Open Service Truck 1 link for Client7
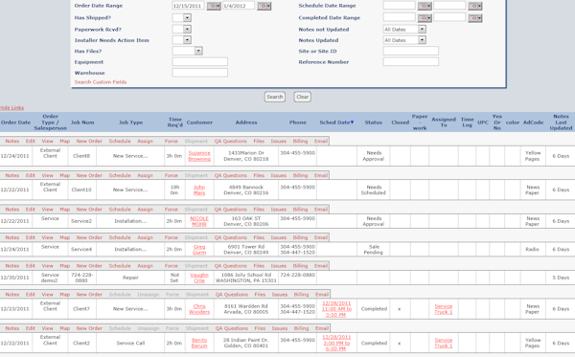The width and height of the screenshot is (575, 357). 444,309
